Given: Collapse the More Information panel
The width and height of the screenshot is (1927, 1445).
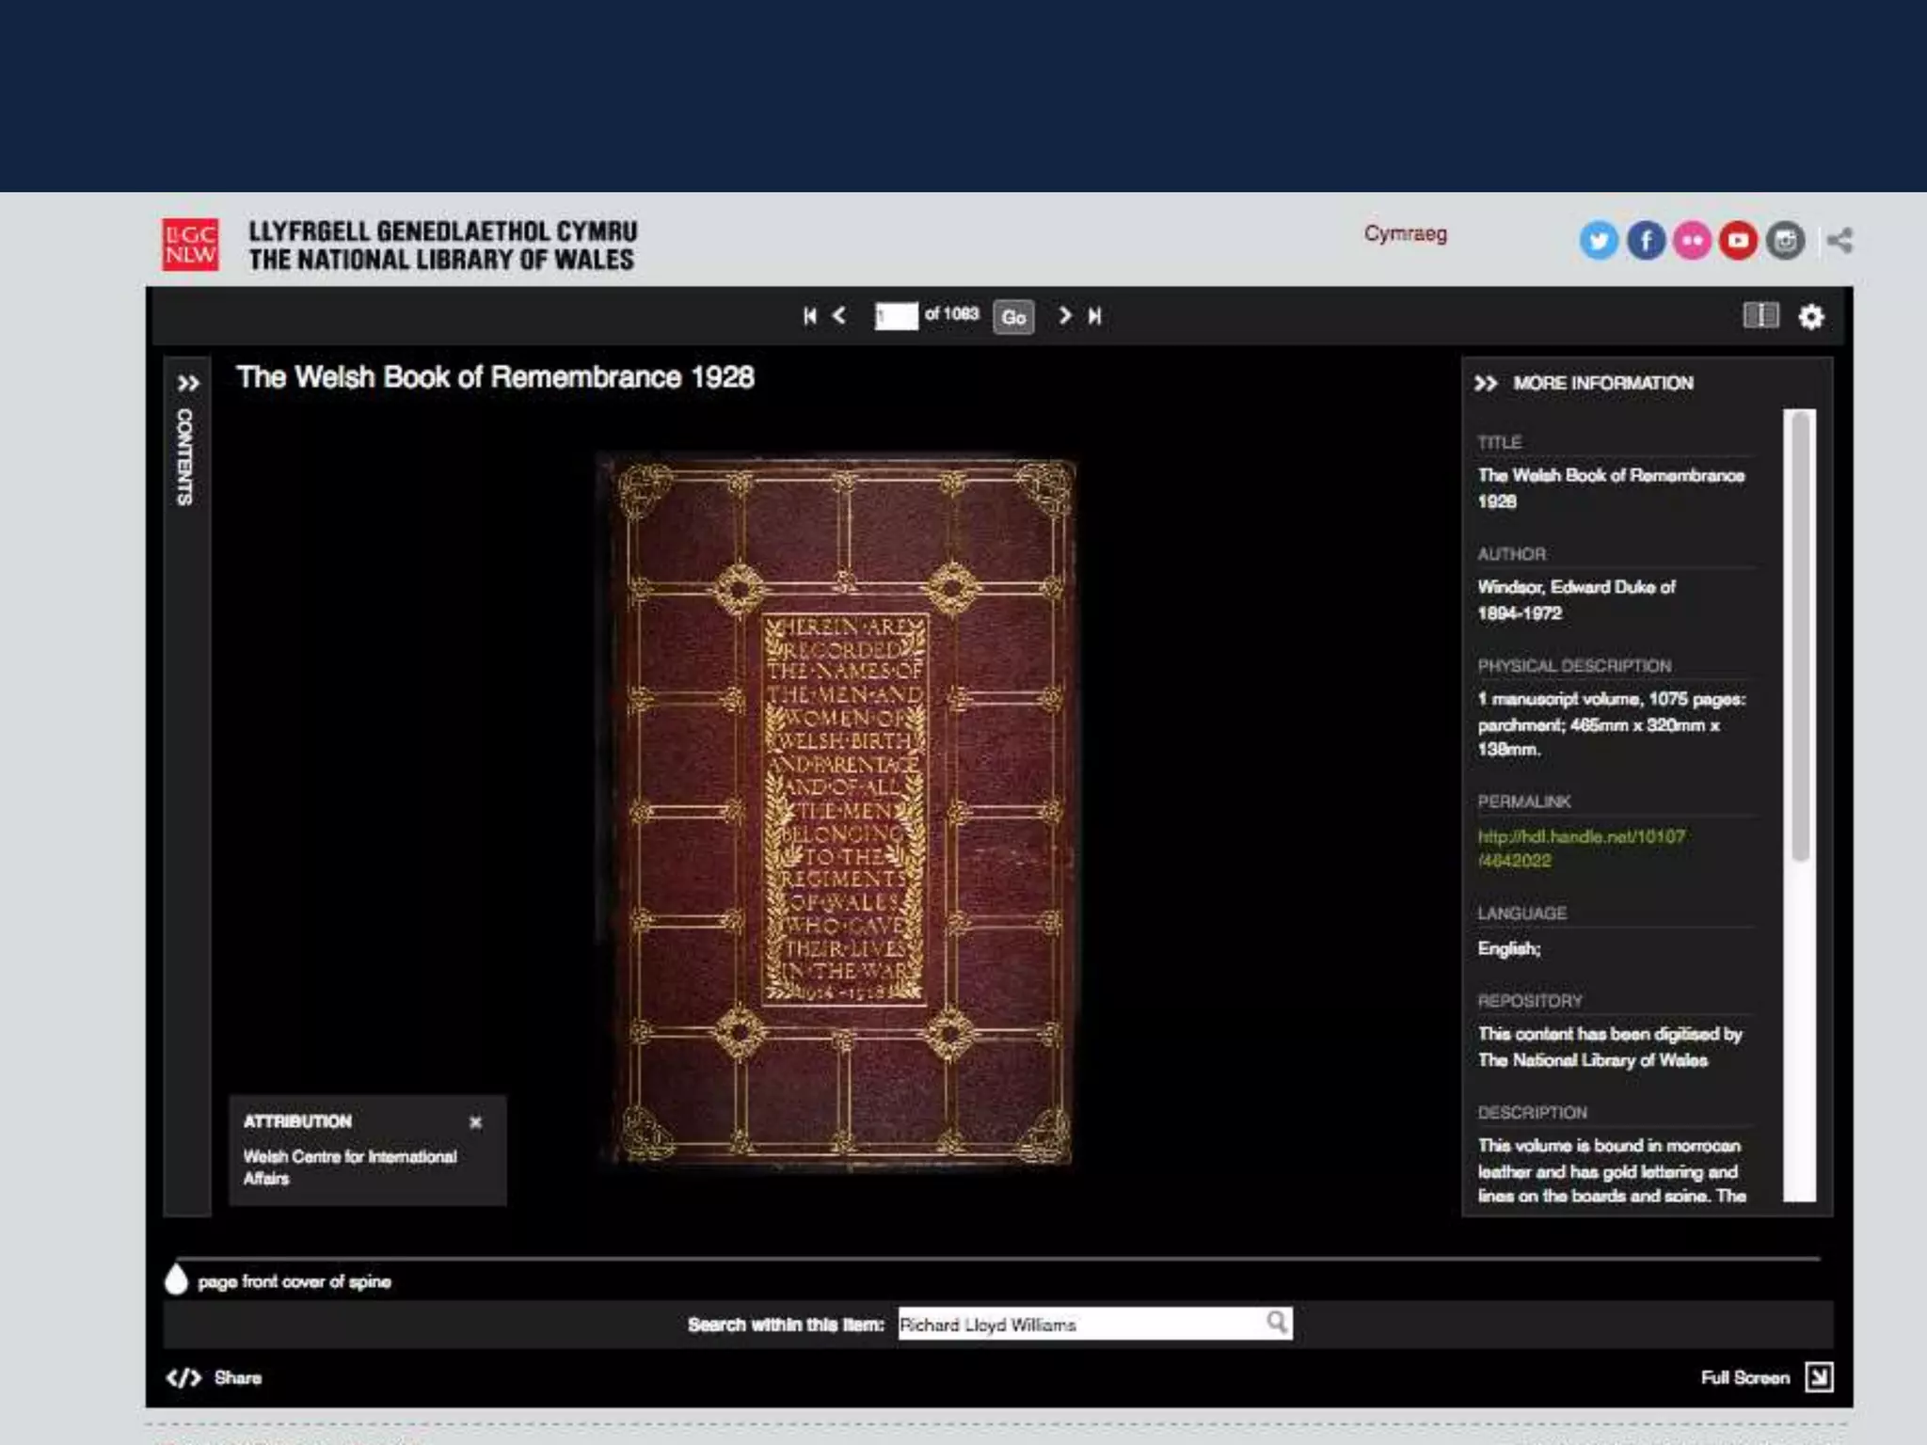Looking at the screenshot, I should pos(1486,384).
